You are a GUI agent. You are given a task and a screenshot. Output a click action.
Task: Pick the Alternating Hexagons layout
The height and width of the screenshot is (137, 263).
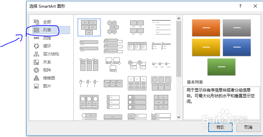(113, 27)
